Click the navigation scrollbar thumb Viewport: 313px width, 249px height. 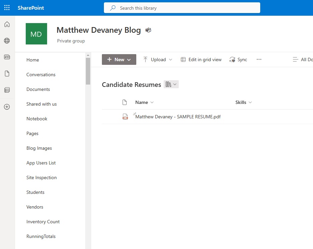(x=88, y=71)
